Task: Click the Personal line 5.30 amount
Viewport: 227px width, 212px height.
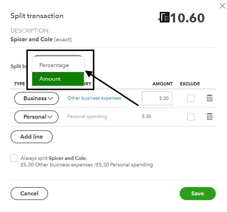Action: click(146, 116)
